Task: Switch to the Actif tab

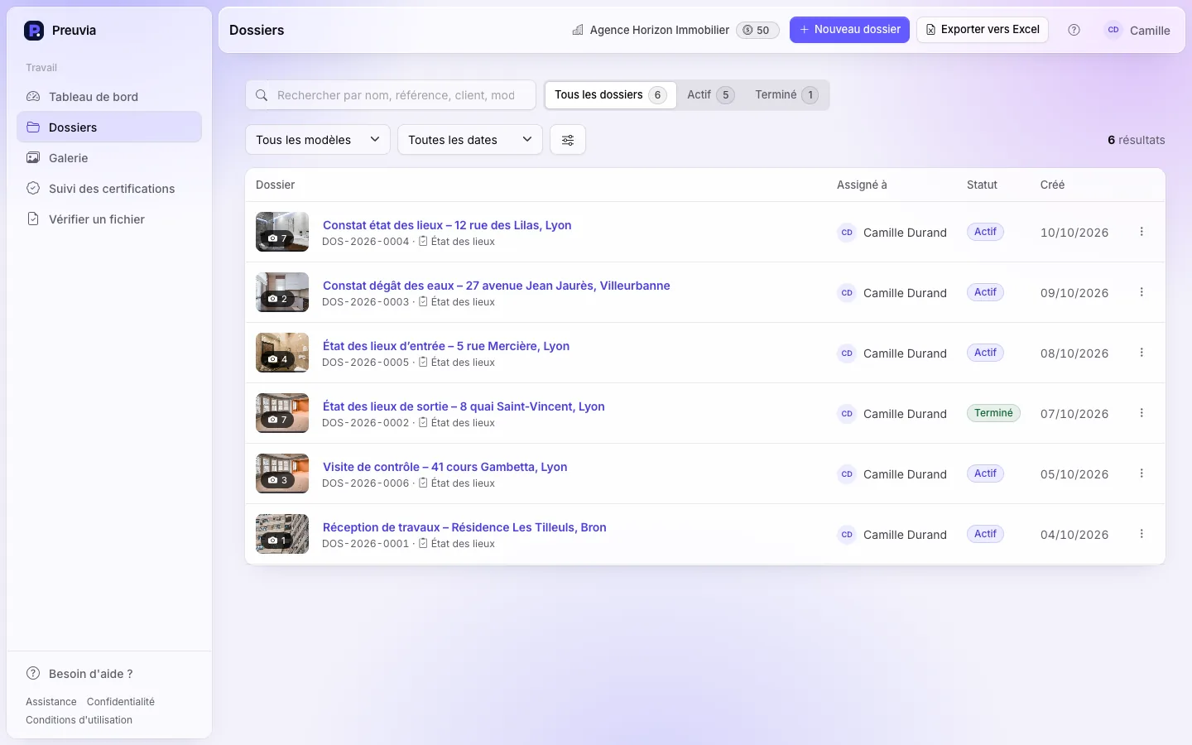Action: click(x=710, y=95)
